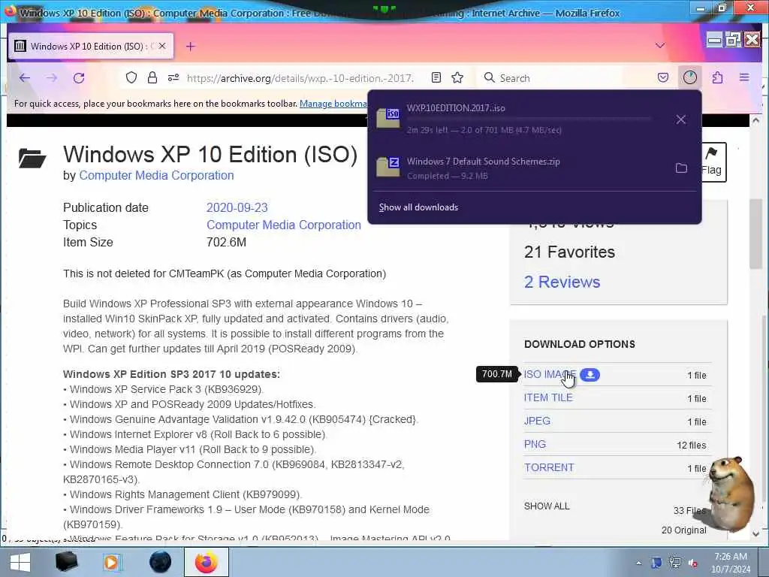Open the black folder taskbar icon
Viewport: 769px width, 577px height.
coord(67,562)
